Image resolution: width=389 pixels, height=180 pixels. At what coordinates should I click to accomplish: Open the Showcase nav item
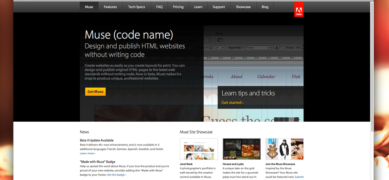click(x=243, y=7)
